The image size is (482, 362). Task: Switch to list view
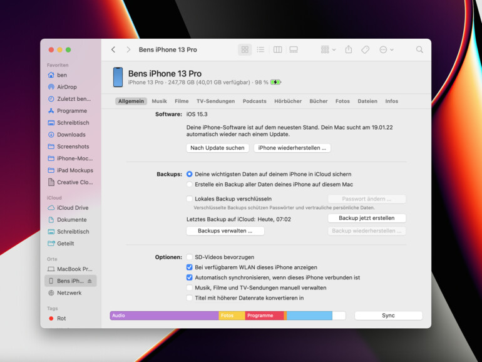point(260,49)
